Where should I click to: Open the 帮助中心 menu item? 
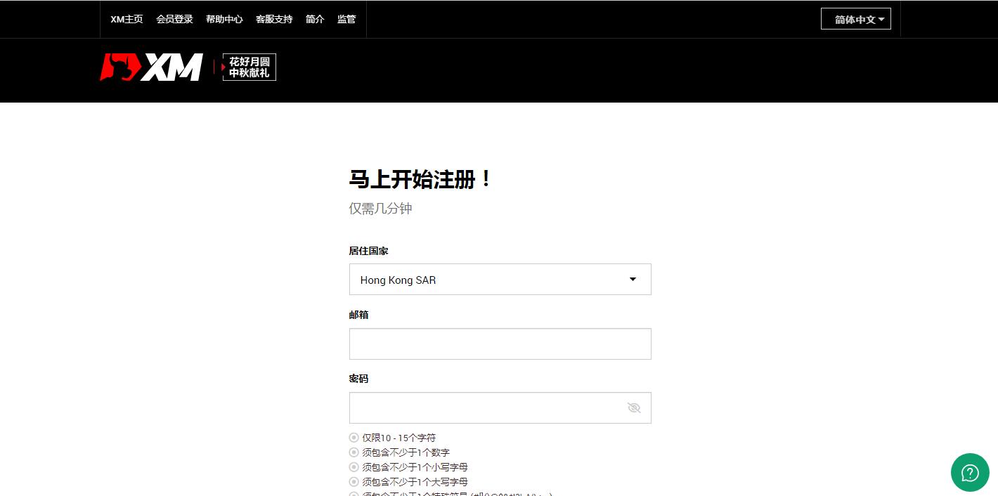coord(224,19)
